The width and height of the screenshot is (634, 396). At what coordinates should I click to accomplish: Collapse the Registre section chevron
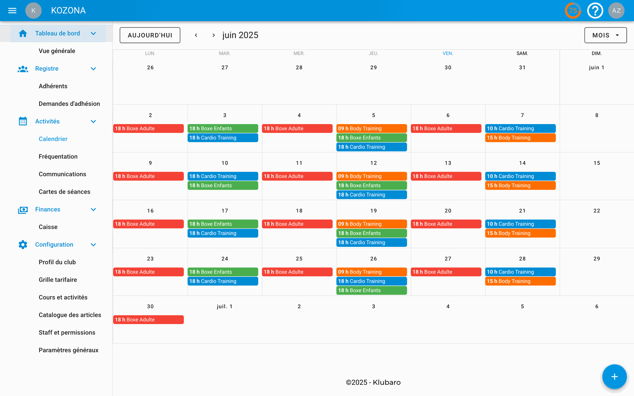pos(93,69)
